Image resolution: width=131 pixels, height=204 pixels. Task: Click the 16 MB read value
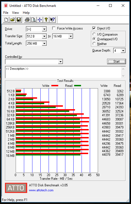(x=119, y=155)
